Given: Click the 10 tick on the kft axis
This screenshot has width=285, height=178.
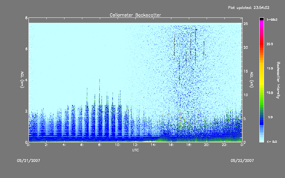Looking at the screenshot, I should (x=246, y=95).
